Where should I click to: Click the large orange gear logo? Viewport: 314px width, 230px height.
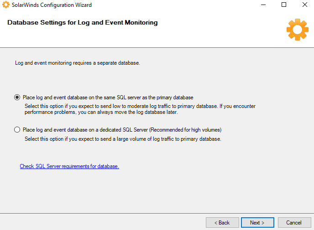tap(297, 30)
